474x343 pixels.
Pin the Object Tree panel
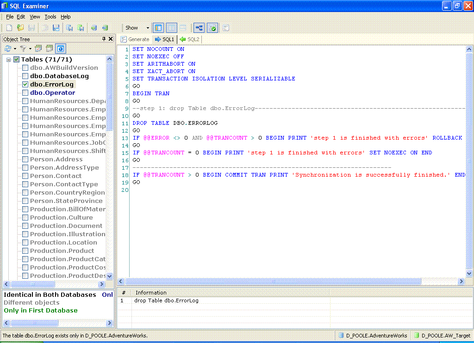[104, 39]
